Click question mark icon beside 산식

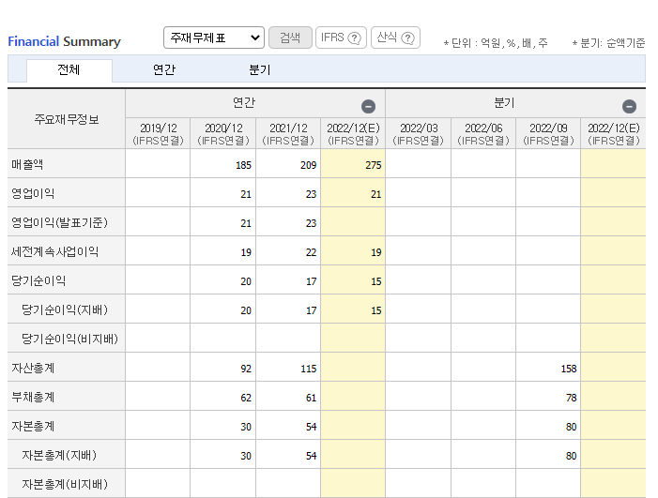click(408, 38)
